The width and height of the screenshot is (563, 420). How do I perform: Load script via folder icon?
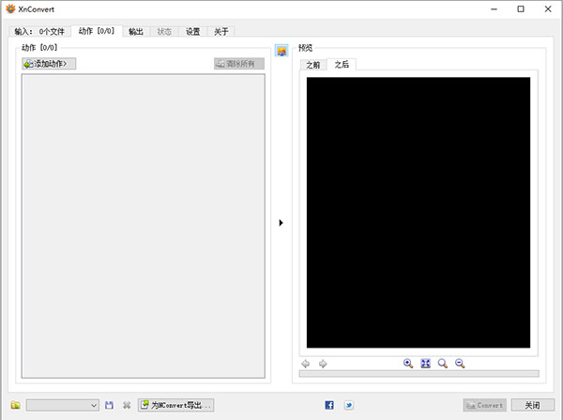(x=15, y=405)
